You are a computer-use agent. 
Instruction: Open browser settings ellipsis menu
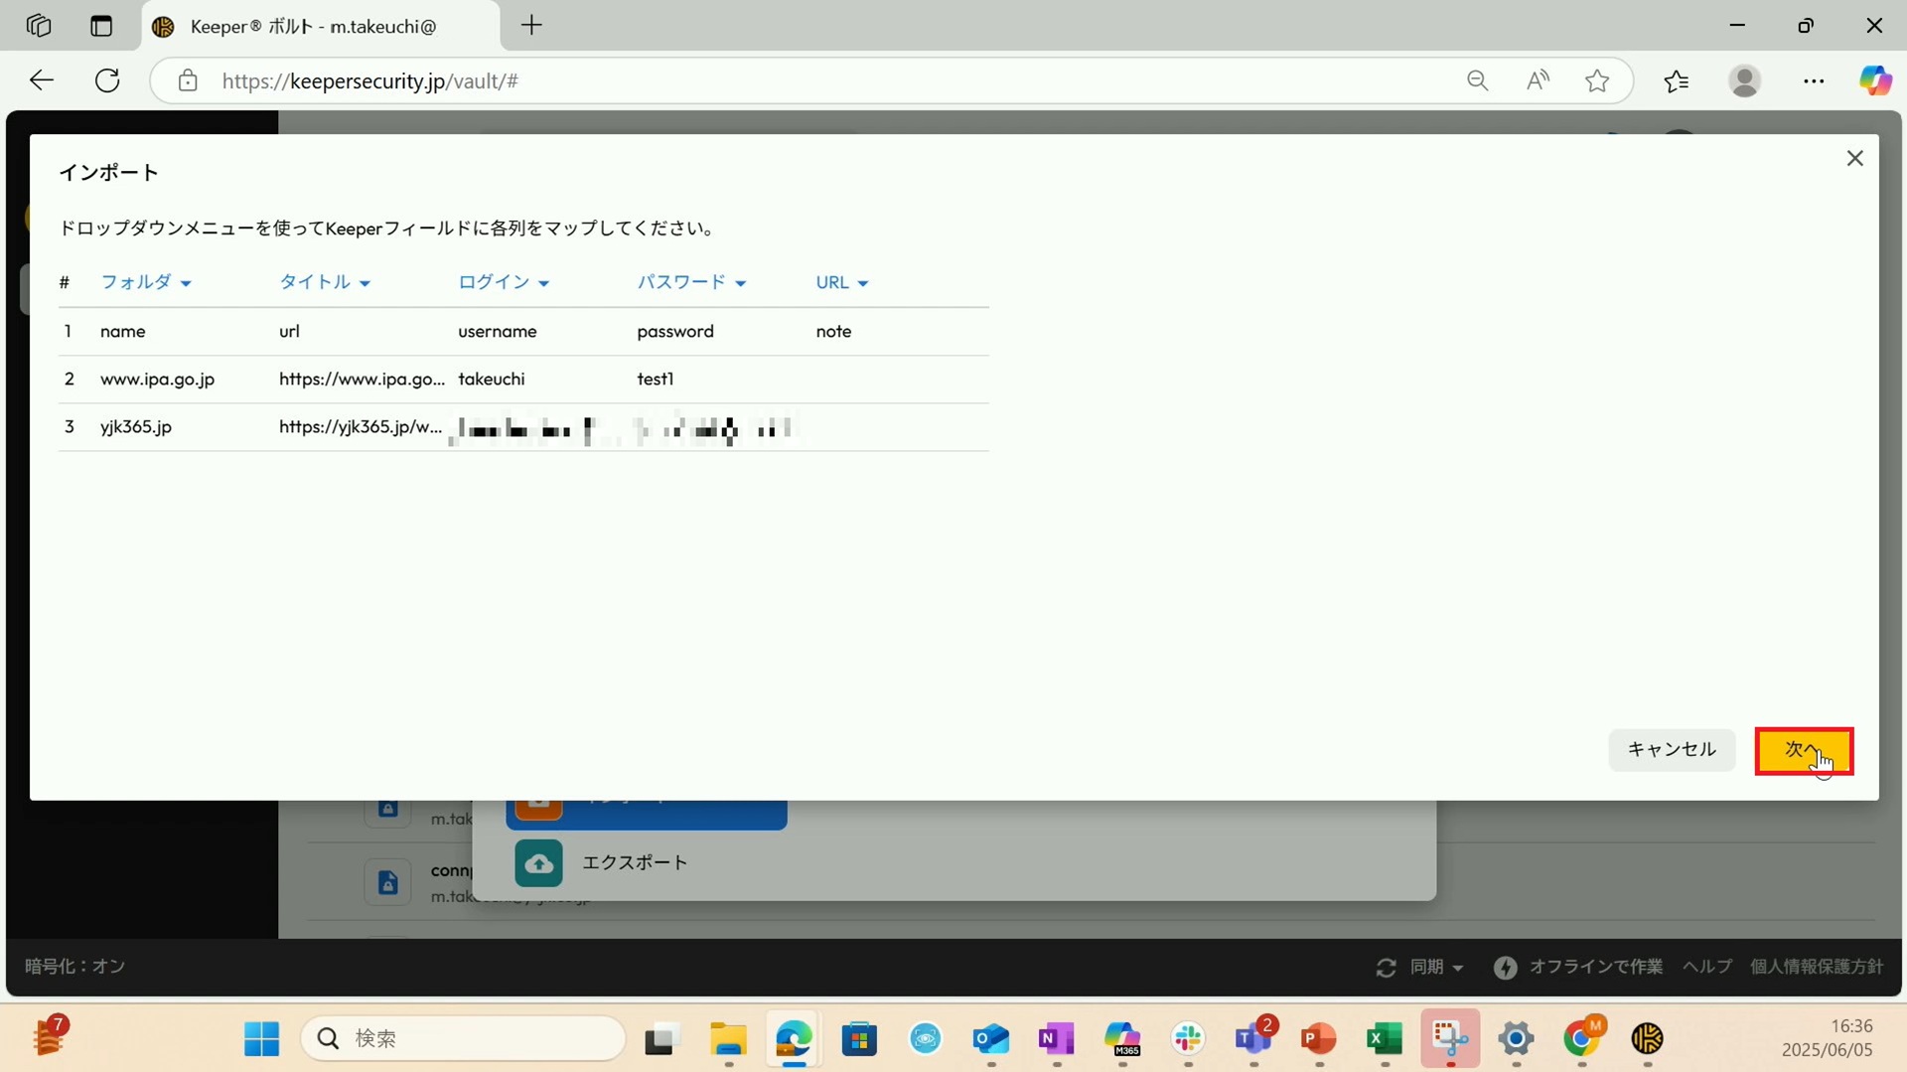click(1814, 80)
